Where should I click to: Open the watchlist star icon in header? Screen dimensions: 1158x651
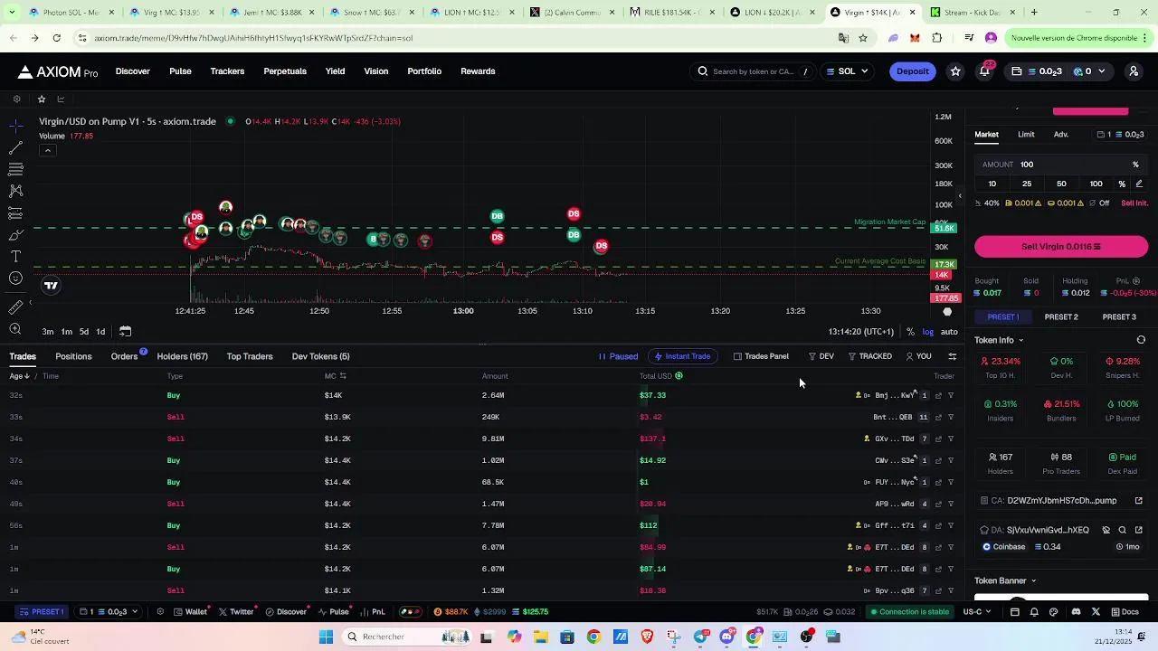(955, 71)
